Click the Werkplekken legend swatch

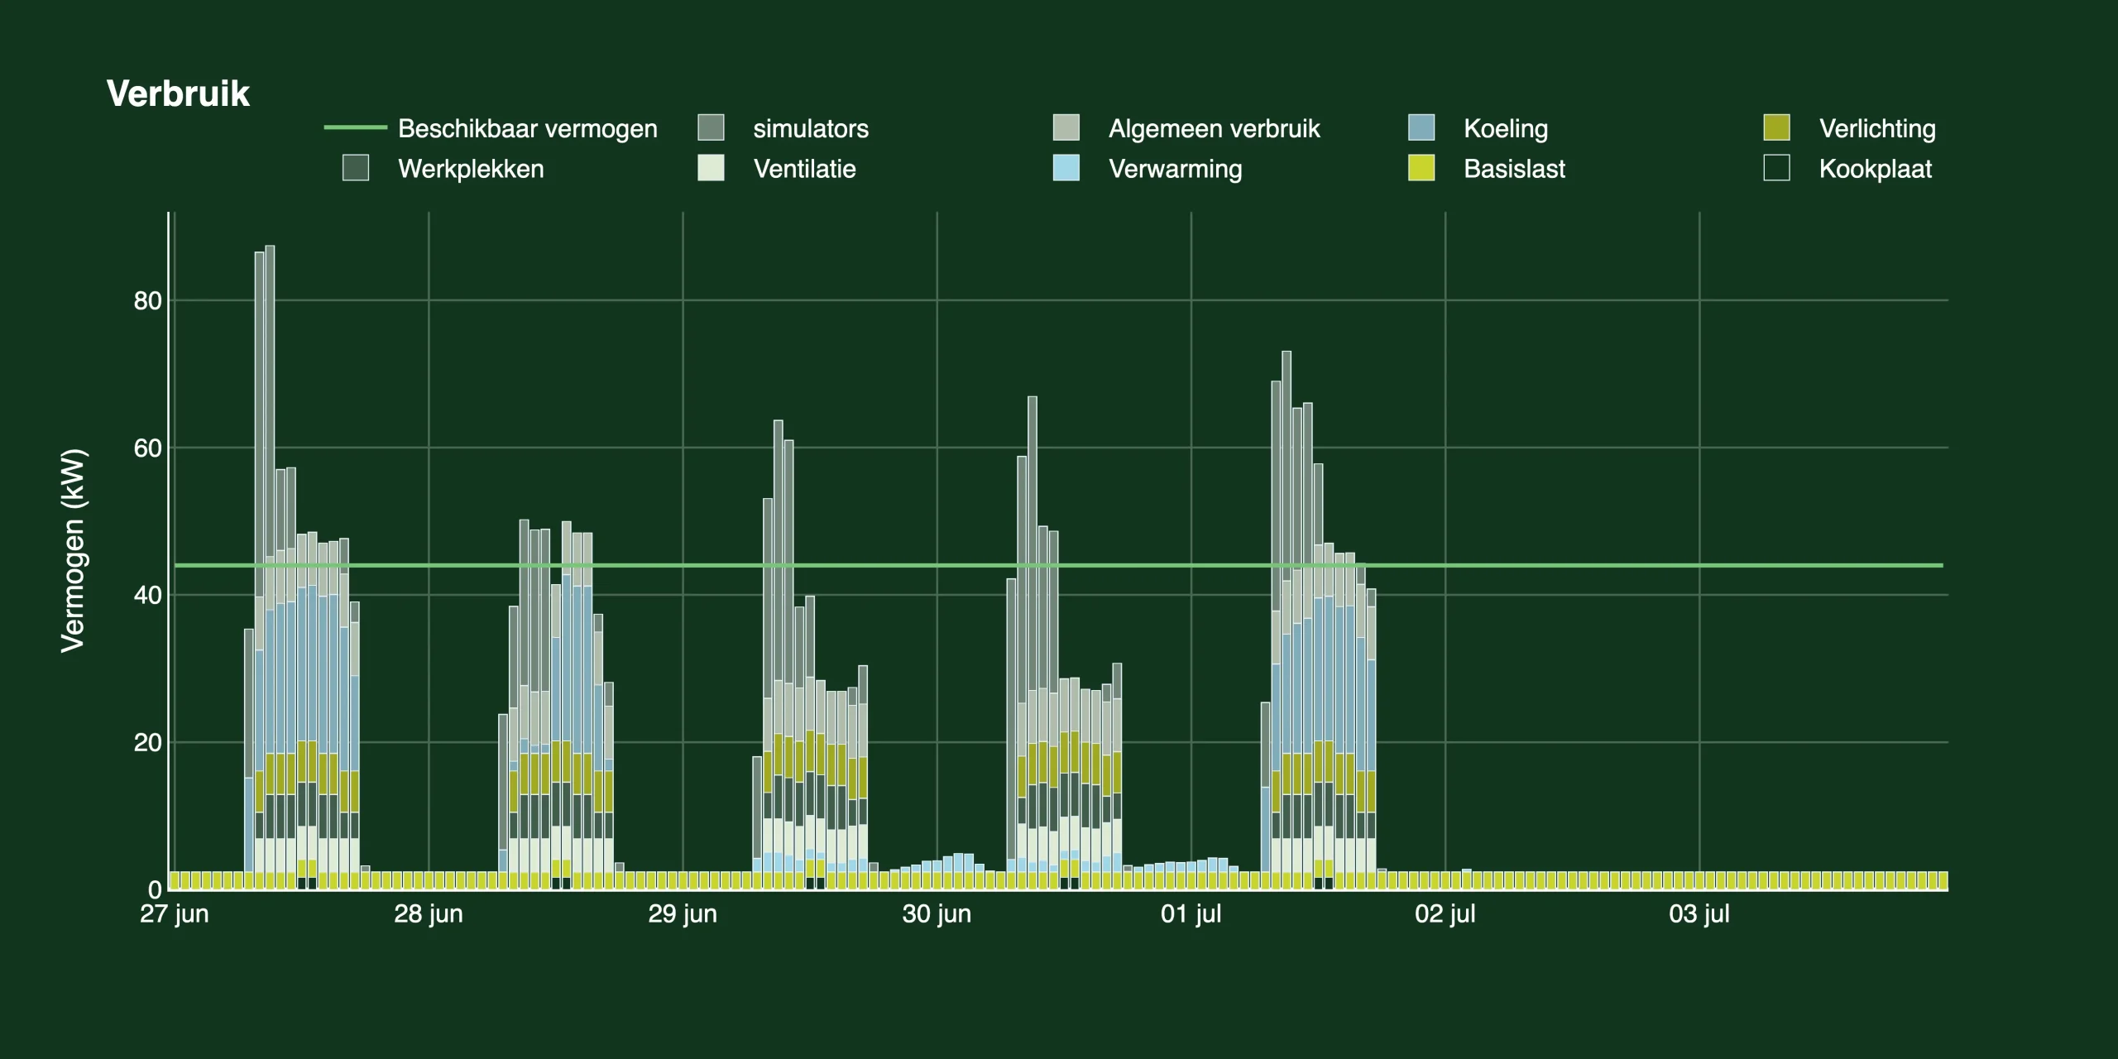(356, 168)
